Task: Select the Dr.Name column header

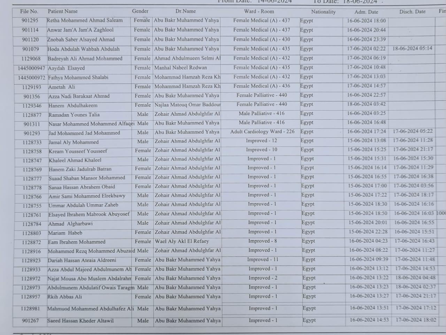Action: click(185, 11)
